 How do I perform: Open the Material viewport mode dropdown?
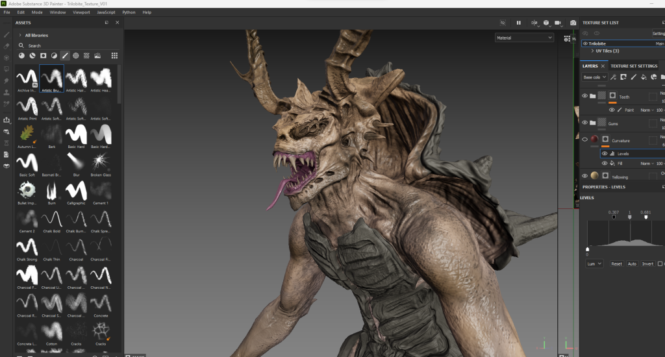524,38
